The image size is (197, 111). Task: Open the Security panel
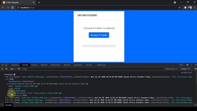89,65
